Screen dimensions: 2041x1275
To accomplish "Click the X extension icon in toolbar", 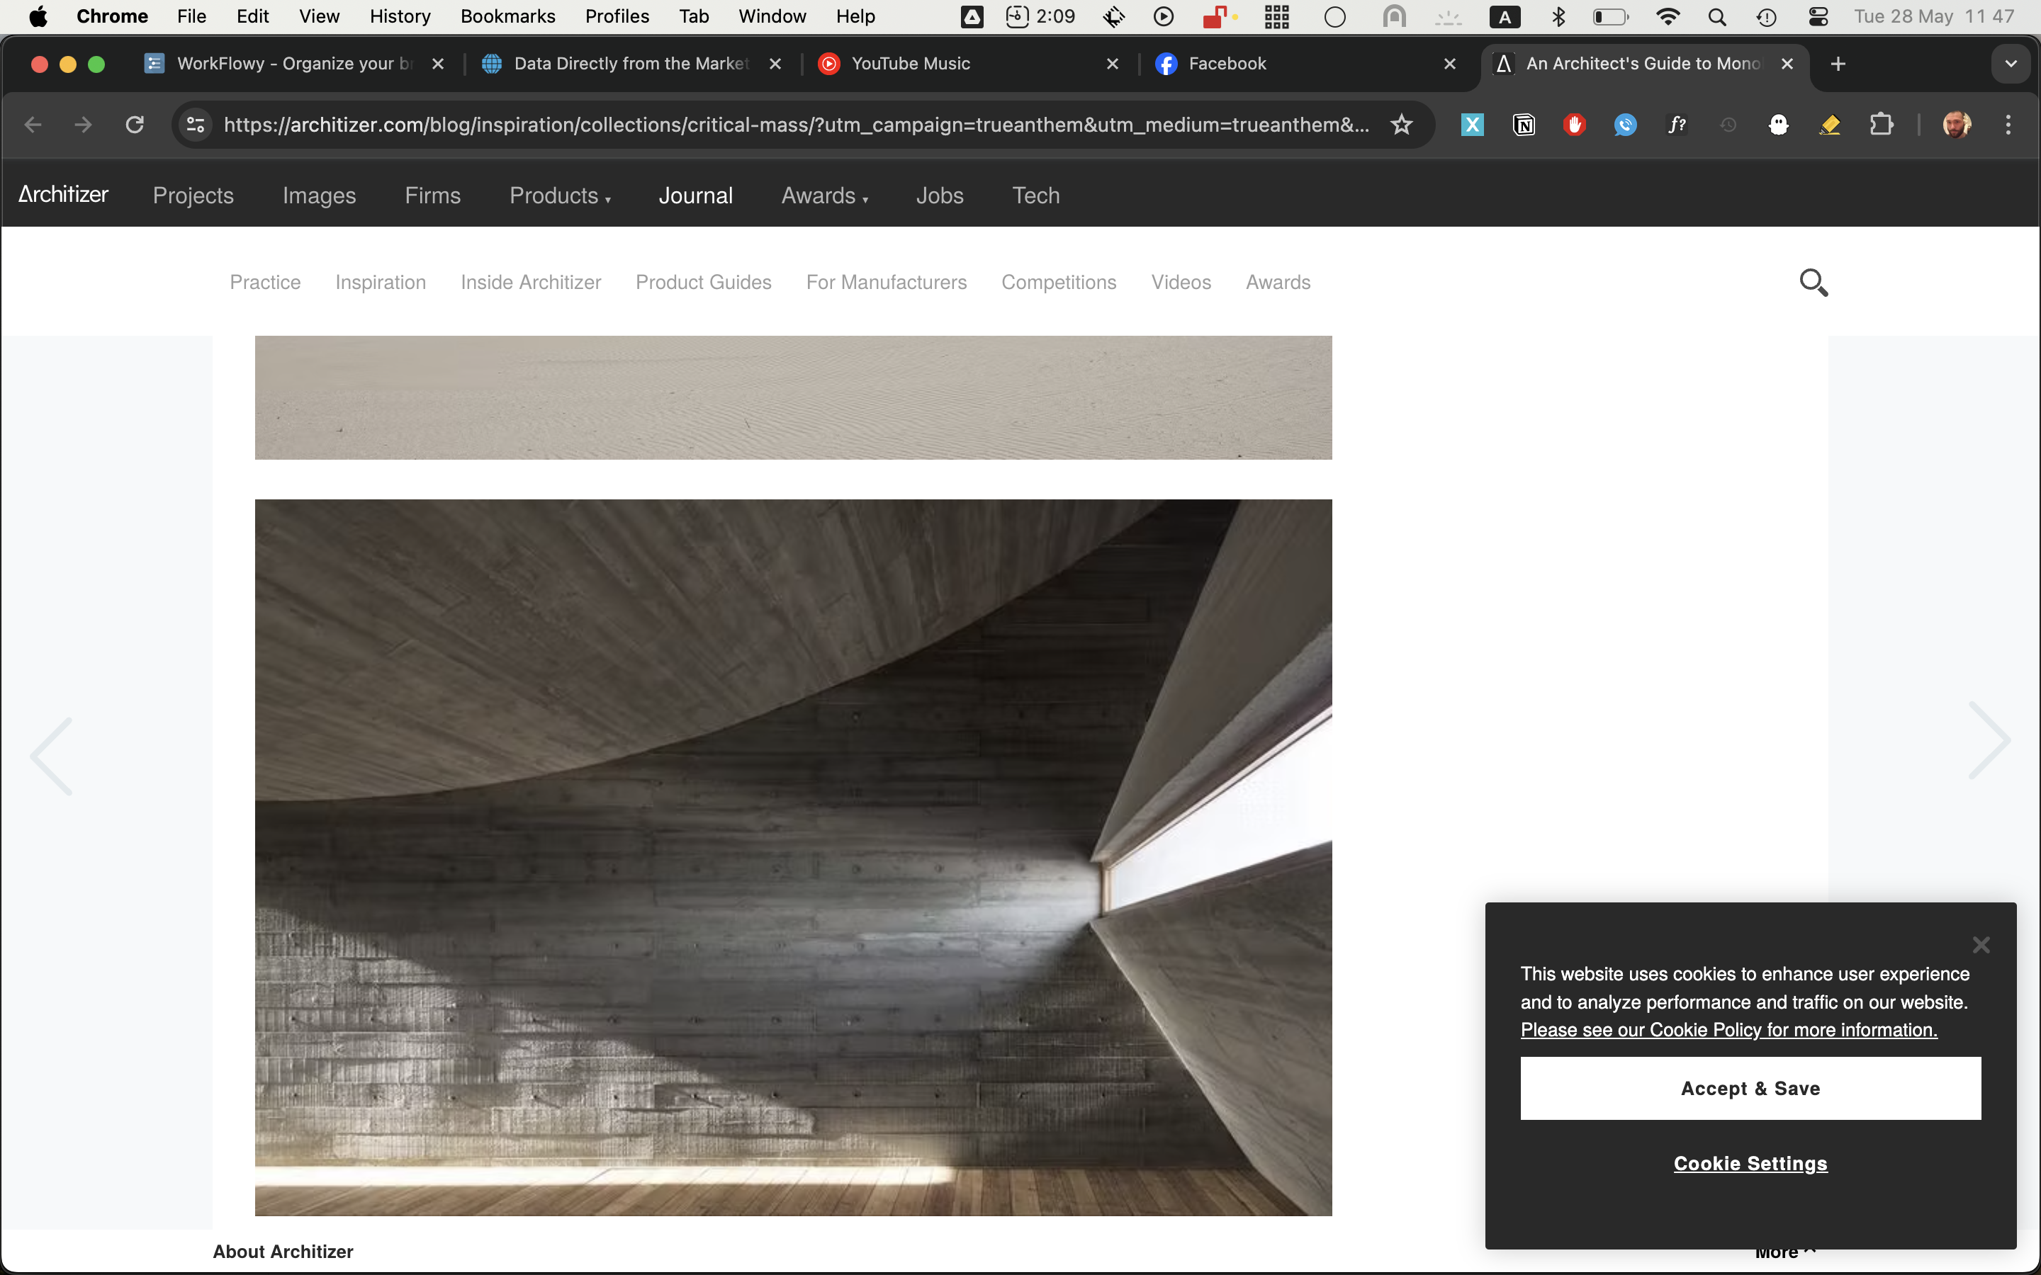I will [x=1472, y=124].
